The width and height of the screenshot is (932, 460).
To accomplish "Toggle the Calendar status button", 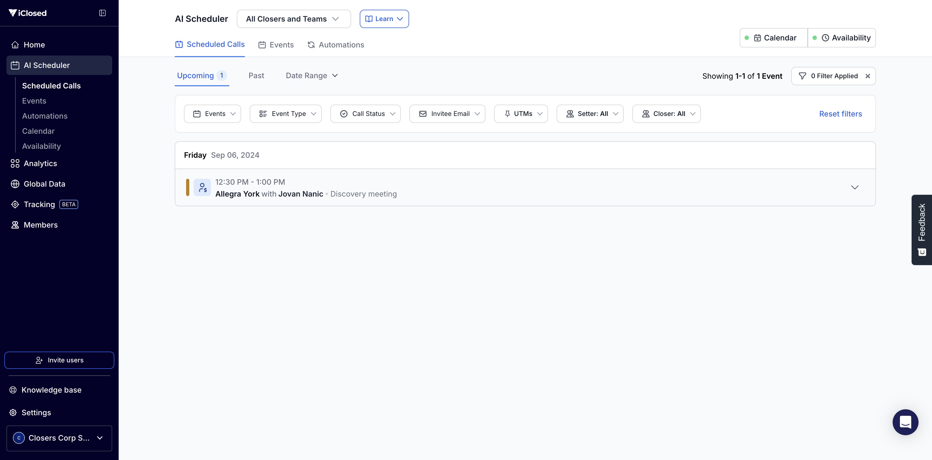I will point(773,37).
